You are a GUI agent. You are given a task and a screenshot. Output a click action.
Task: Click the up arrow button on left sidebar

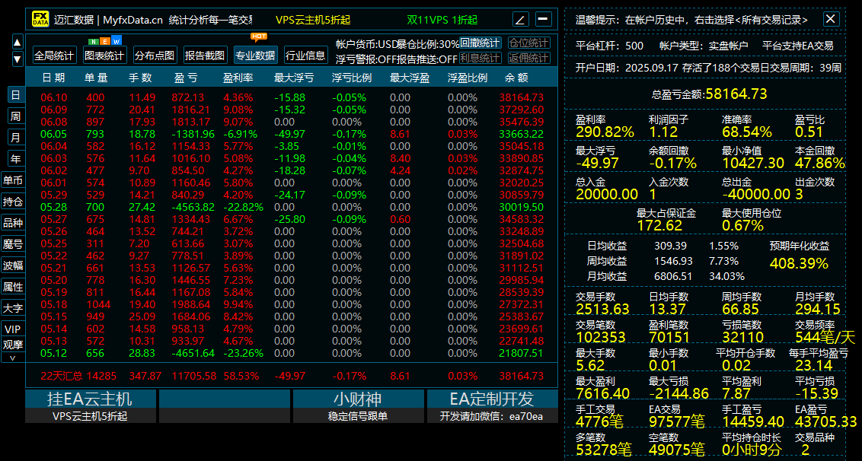(x=18, y=42)
